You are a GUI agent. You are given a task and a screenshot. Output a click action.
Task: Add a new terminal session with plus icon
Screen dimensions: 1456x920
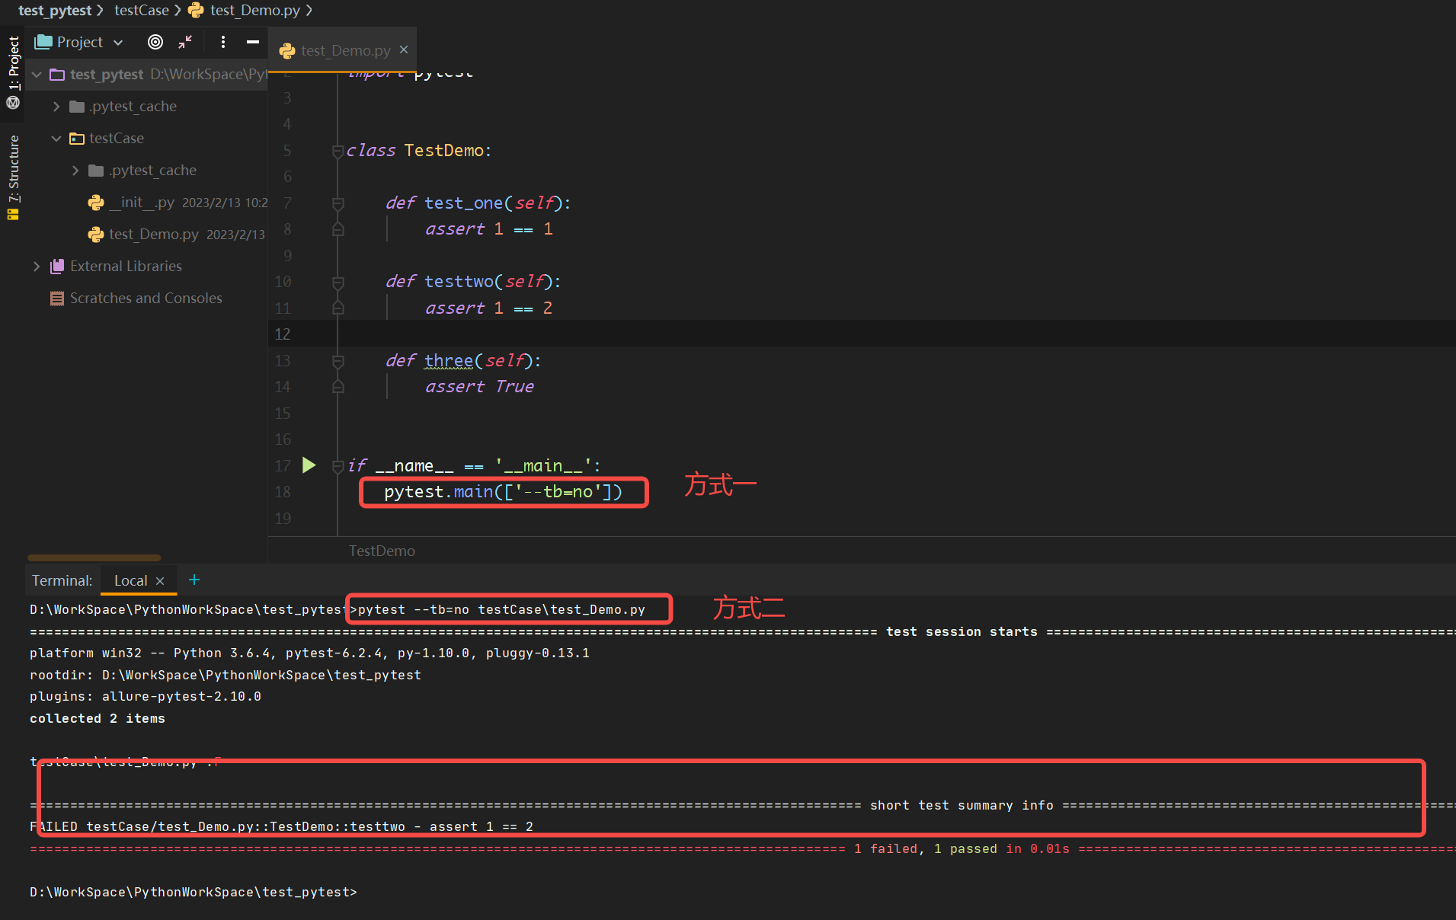194,580
